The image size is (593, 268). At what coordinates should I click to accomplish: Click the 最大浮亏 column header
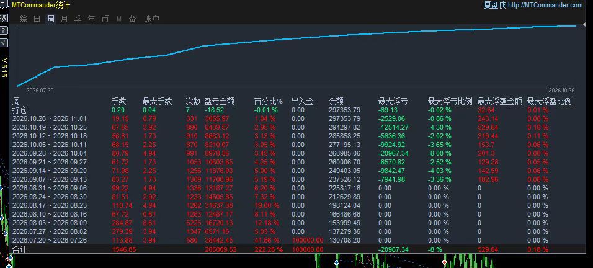[393, 101]
